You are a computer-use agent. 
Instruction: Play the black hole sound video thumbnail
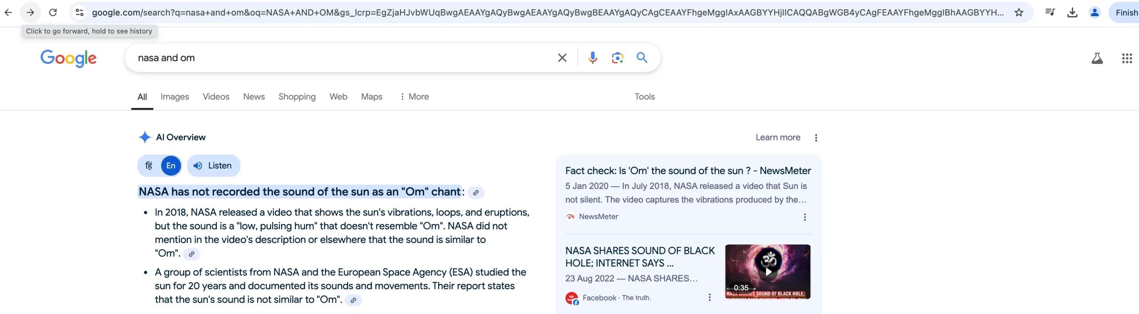pyautogui.click(x=767, y=271)
